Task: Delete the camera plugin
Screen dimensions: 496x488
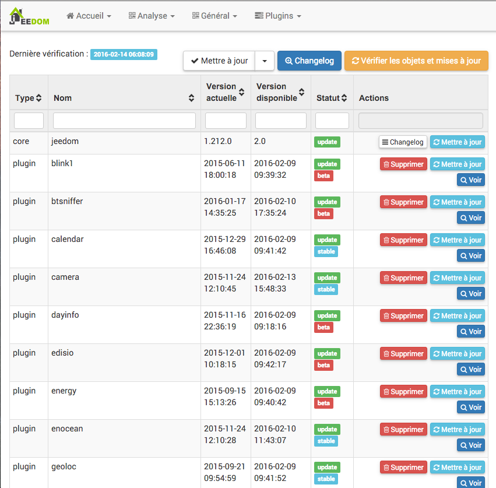Action: 403,278
